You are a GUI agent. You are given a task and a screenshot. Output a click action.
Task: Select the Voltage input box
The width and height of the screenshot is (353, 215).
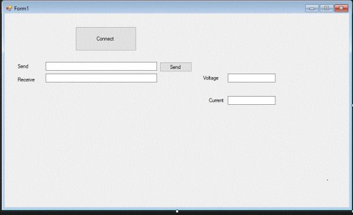(251, 78)
